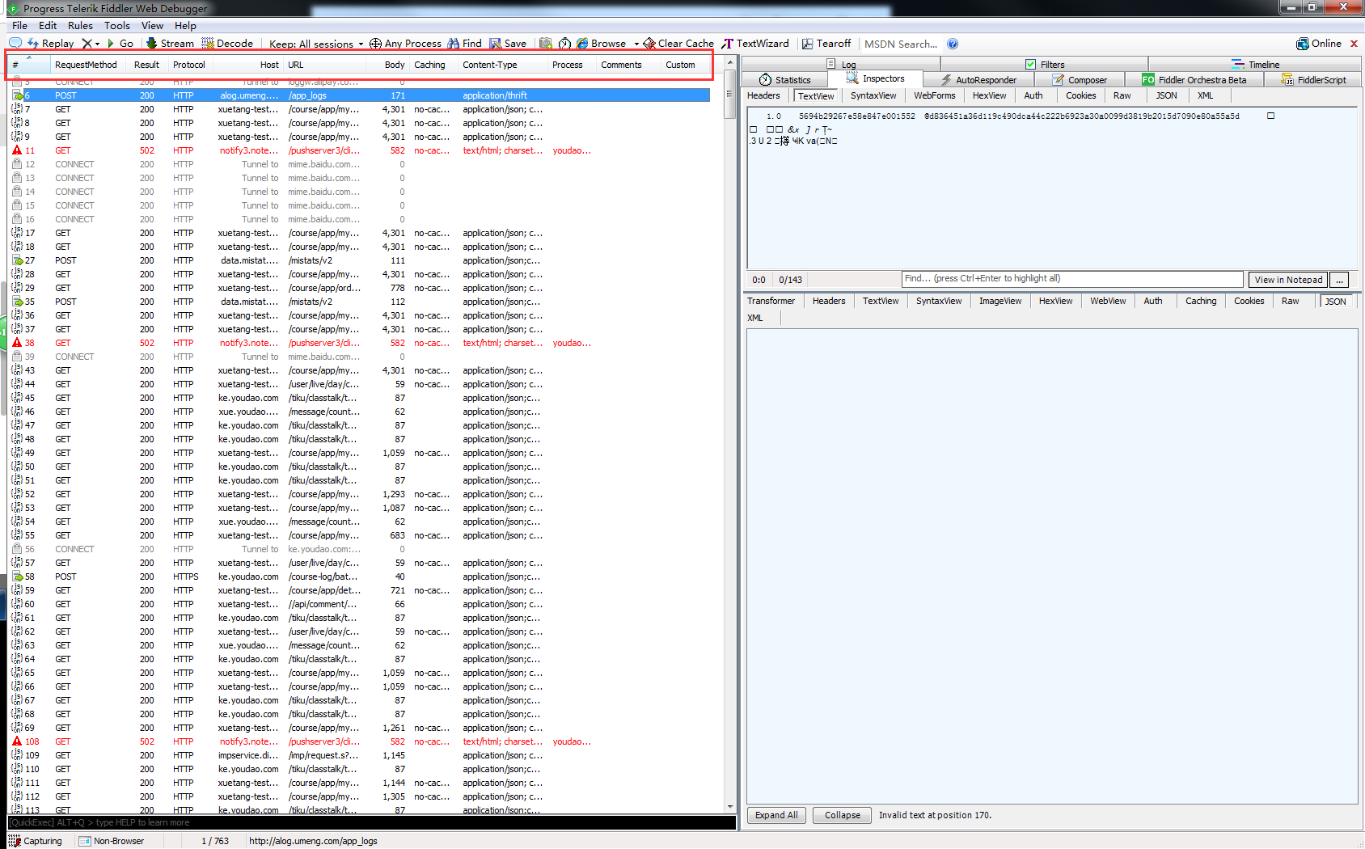The image size is (1365, 849).
Task: Close the toolbar with red X
Action: pyautogui.click(x=1354, y=44)
